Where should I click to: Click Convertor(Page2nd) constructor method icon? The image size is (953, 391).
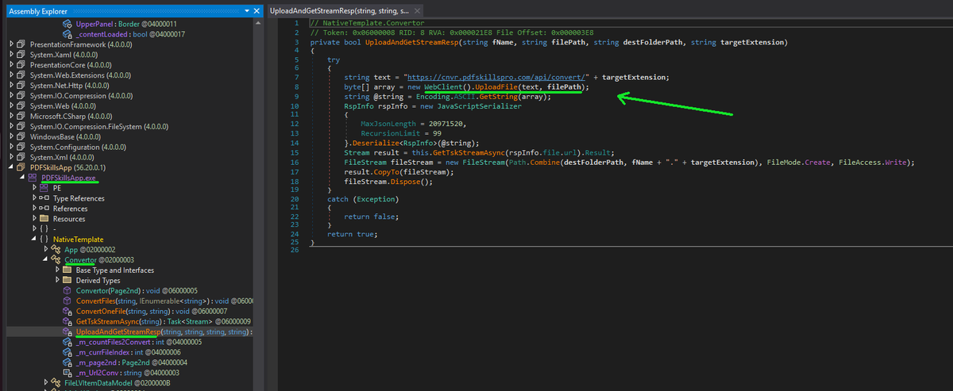click(68, 290)
